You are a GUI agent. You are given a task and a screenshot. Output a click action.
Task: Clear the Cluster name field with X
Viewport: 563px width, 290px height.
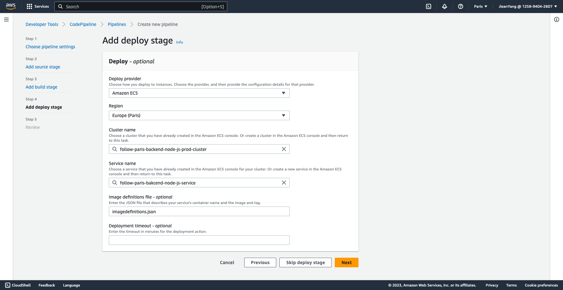(284, 149)
